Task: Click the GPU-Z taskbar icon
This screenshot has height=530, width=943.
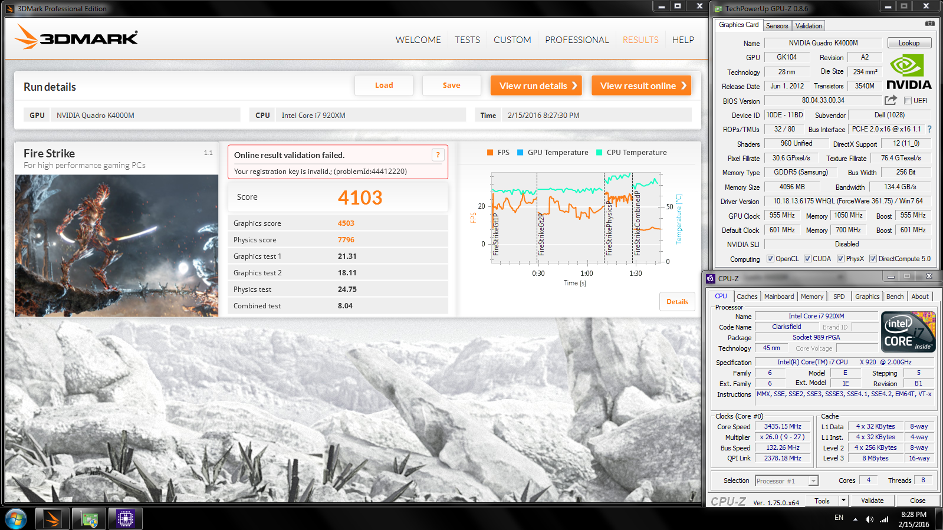Action: pyautogui.click(x=89, y=519)
